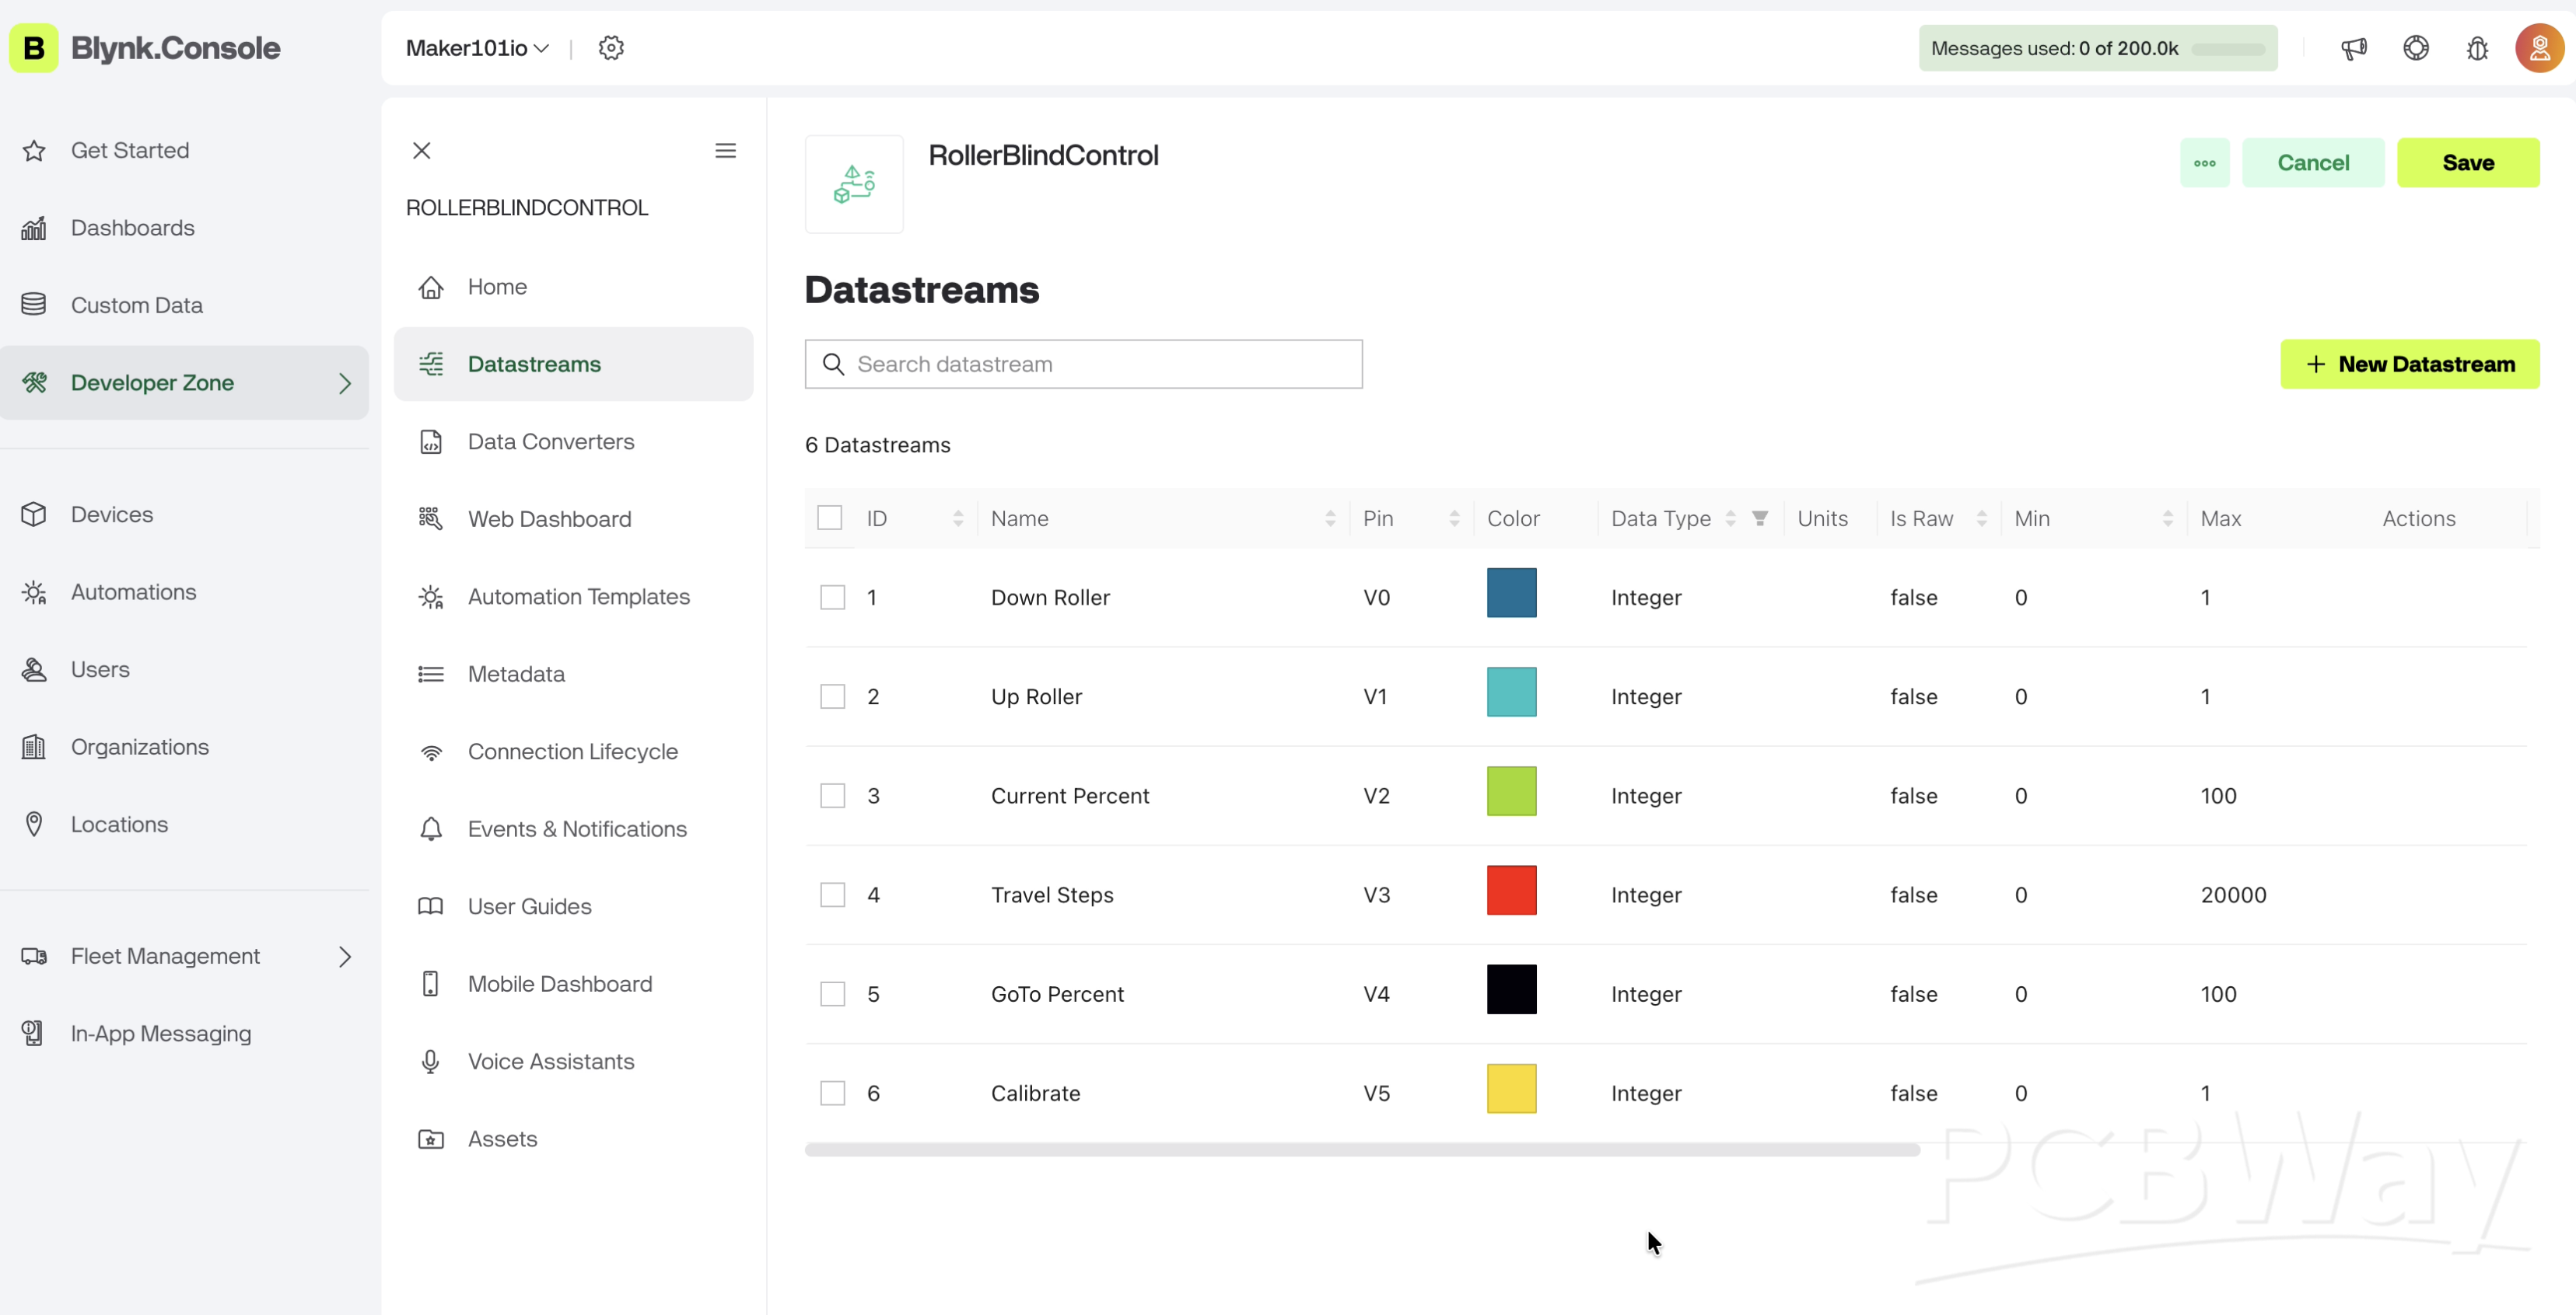
Task: Click the user profile avatar
Action: [x=2539, y=48]
